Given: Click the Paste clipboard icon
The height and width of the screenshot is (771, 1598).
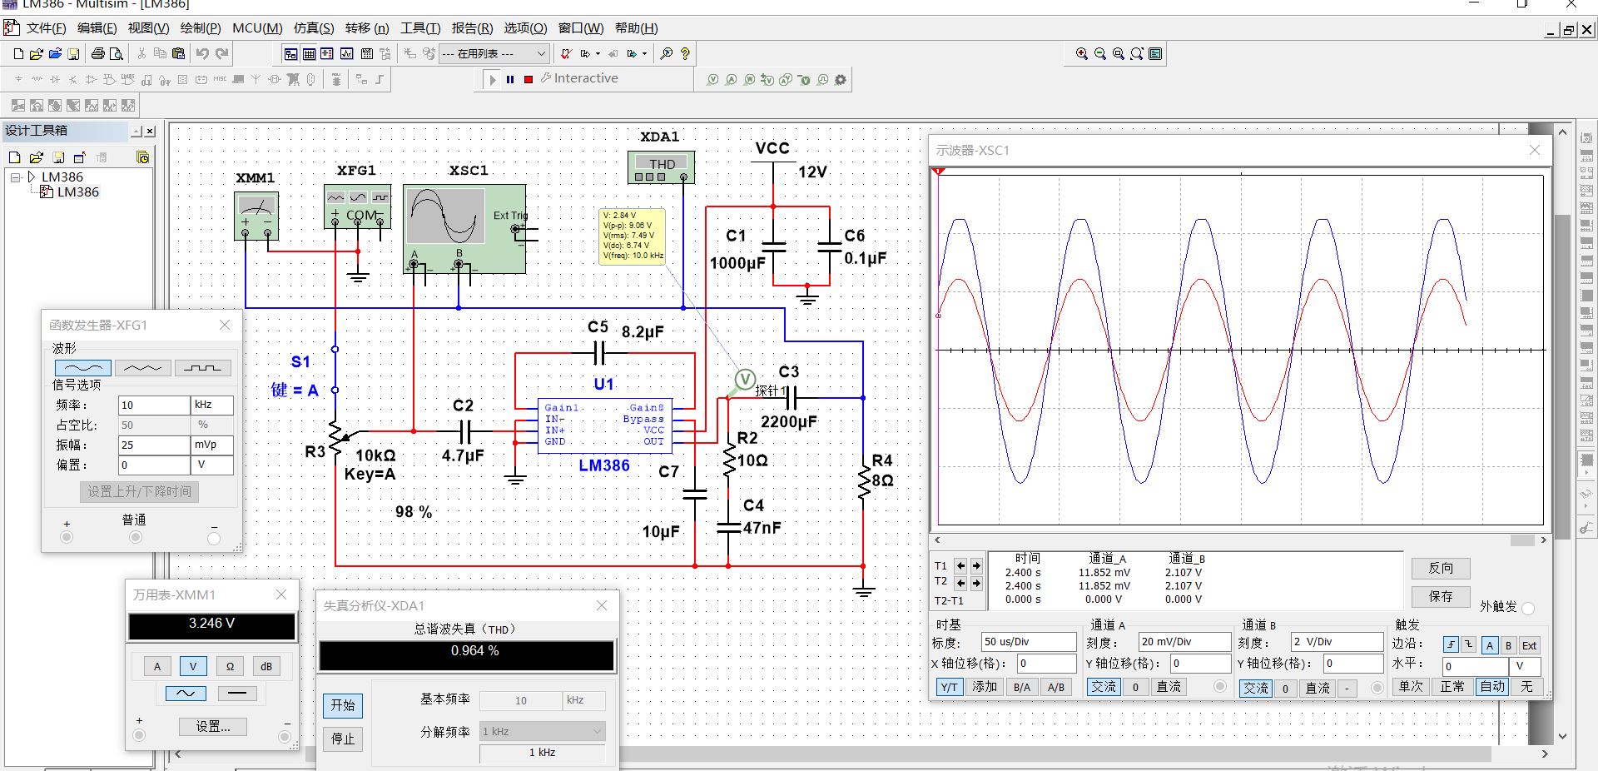Looking at the screenshot, I should click(x=178, y=54).
